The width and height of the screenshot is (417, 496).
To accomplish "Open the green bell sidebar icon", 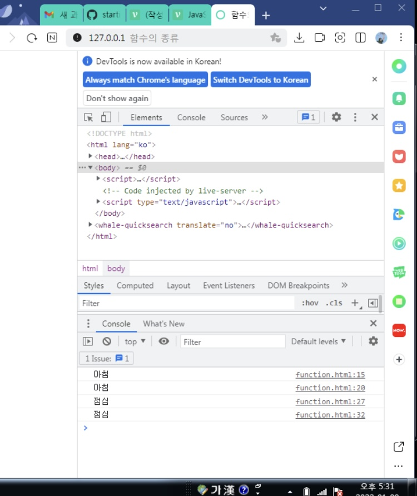I will tap(399, 98).
